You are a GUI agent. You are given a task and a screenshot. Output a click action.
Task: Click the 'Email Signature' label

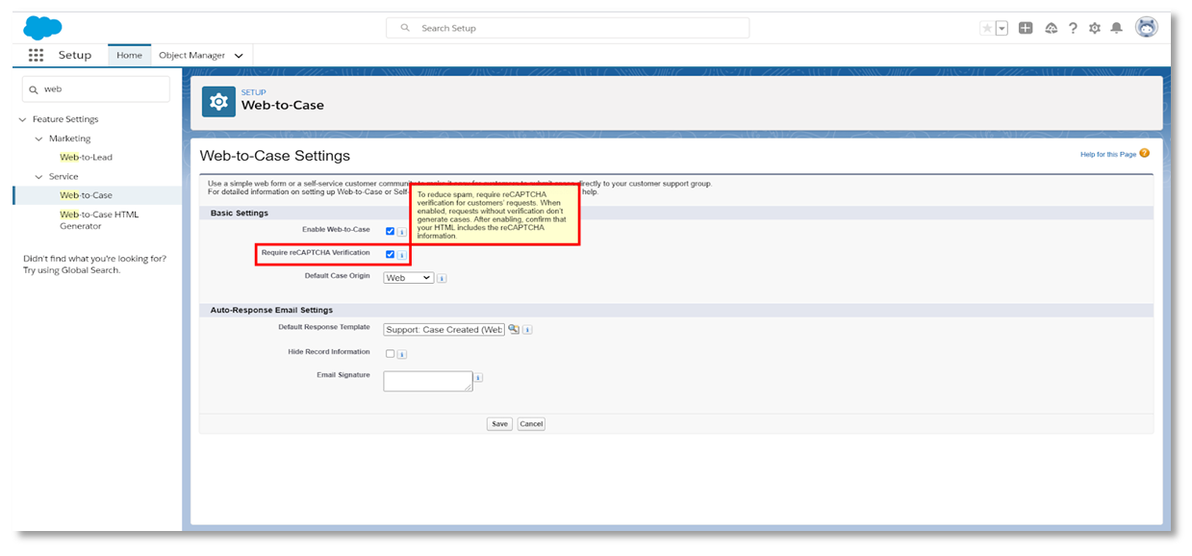click(x=342, y=375)
